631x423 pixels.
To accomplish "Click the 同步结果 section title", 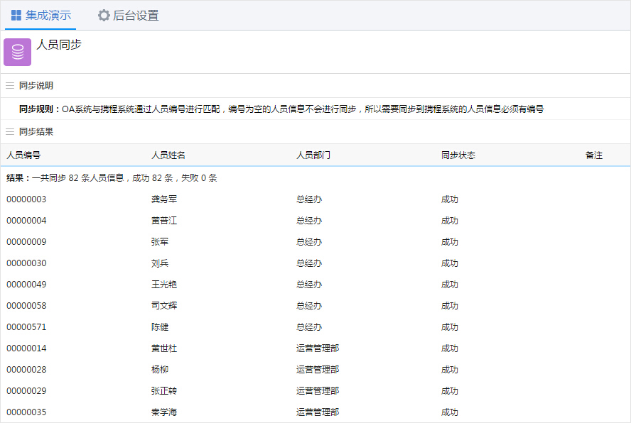I will pos(36,132).
